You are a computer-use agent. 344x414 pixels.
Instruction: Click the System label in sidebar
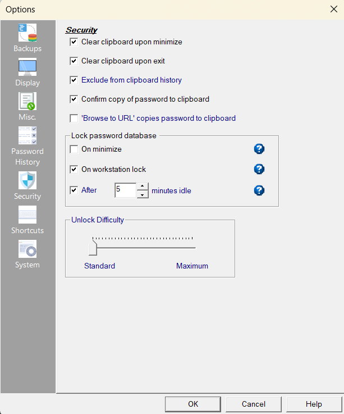(x=27, y=265)
